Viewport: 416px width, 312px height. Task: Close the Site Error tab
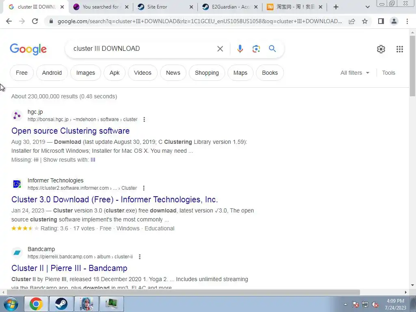191,7
